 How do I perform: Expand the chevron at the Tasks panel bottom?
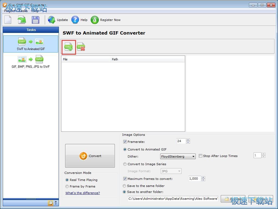(56, 202)
